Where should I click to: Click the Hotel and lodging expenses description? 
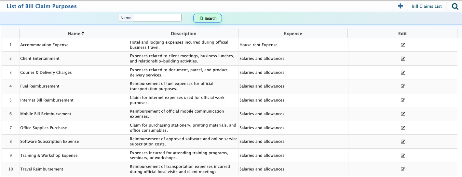(x=183, y=45)
